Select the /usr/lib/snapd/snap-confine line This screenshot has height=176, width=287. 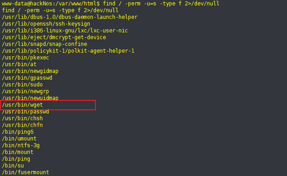(x=45, y=44)
